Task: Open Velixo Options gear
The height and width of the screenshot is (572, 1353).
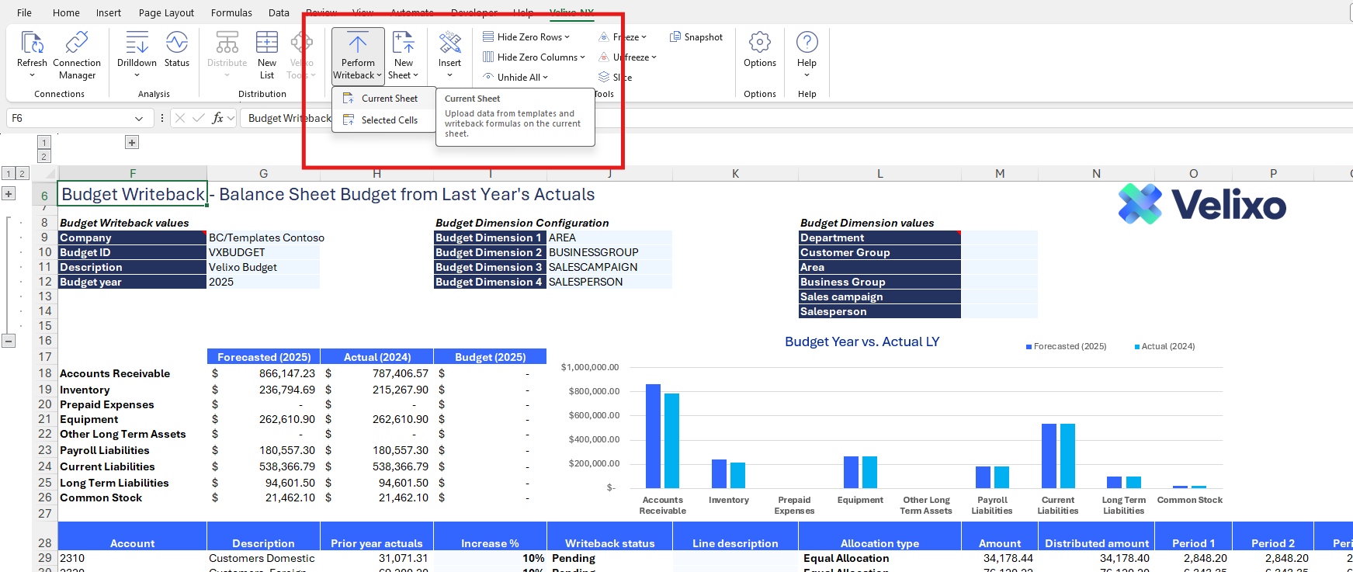Action: coord(759,43)
